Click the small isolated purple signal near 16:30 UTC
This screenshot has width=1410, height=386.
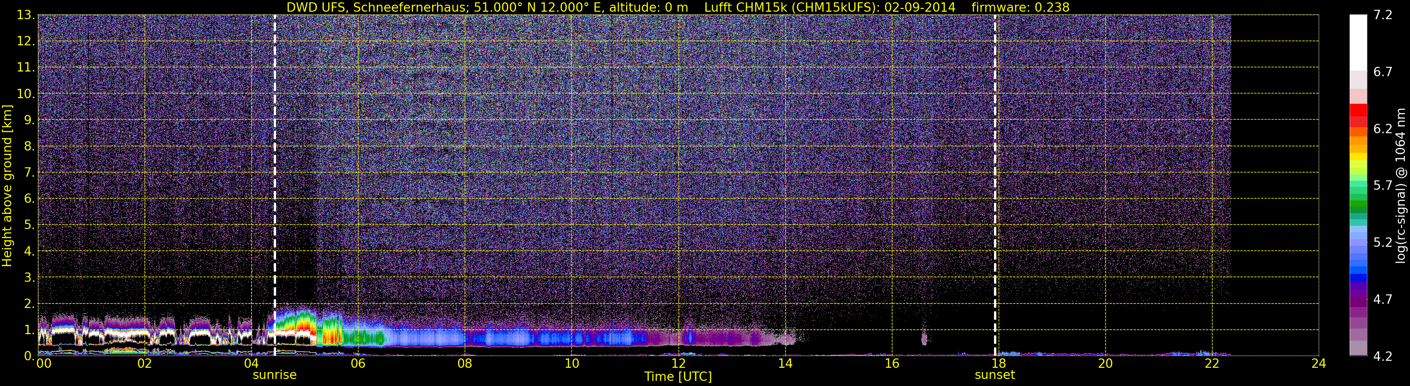coord(924,338)
